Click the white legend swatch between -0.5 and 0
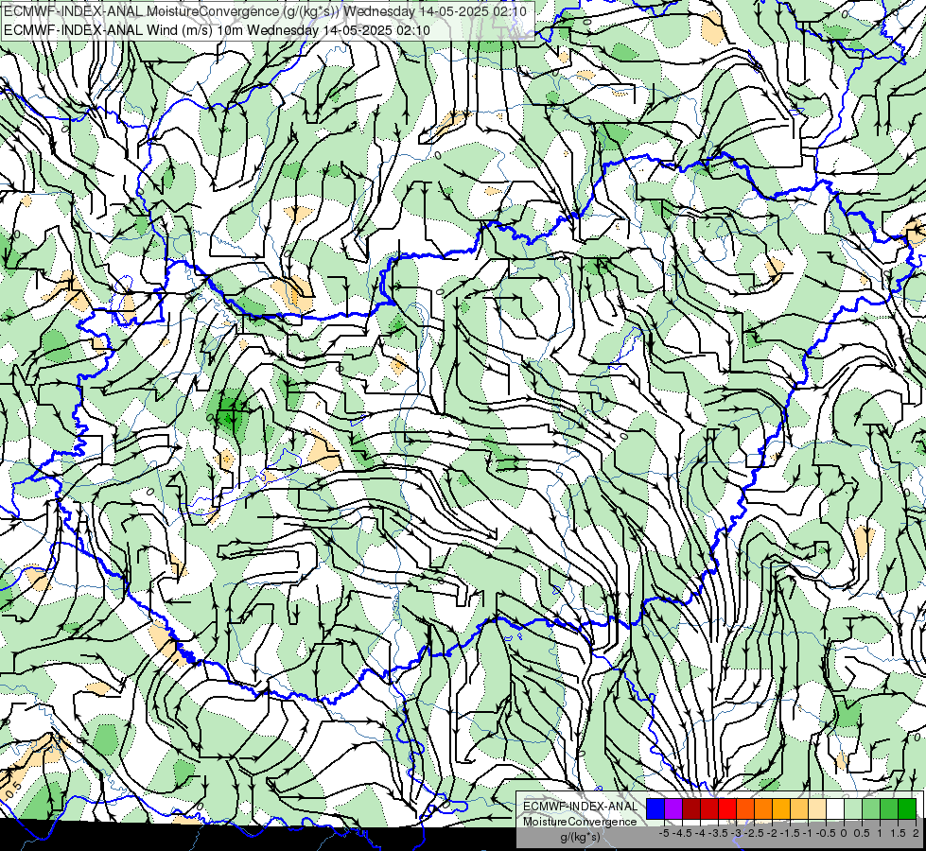The height and width of the screenshot is (851, 926). 835,808
